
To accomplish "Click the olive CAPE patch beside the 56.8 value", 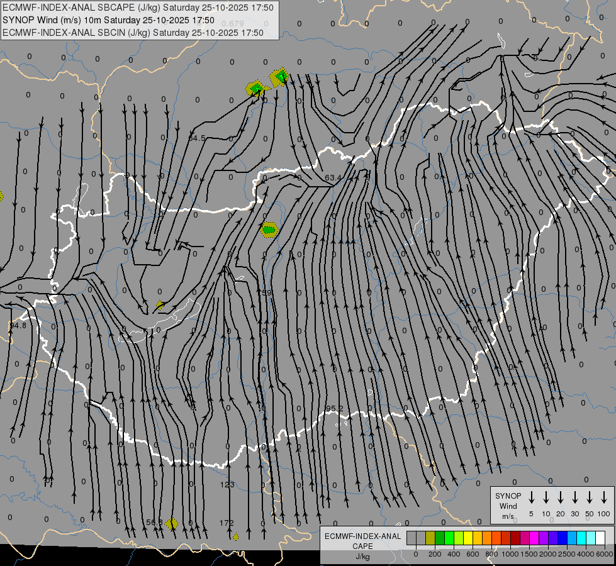I will pos(171,523).
